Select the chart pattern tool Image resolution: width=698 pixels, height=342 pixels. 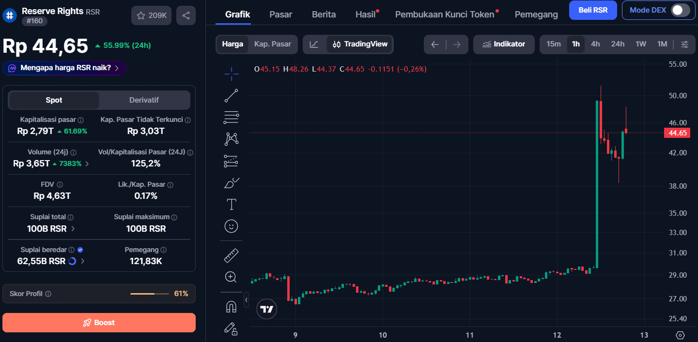coord(232,139)
